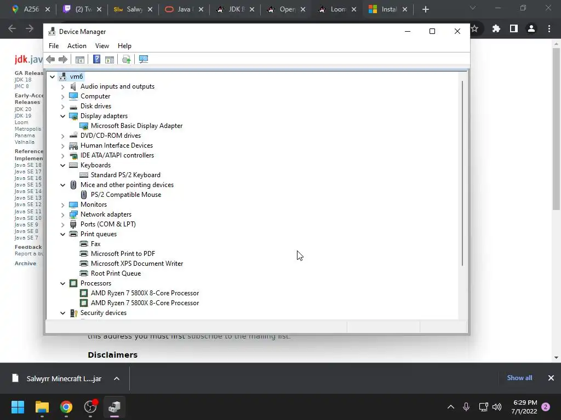Screen dimensions: 561x420
Task: Click the microphone tray icon
Action: point(466,407)
